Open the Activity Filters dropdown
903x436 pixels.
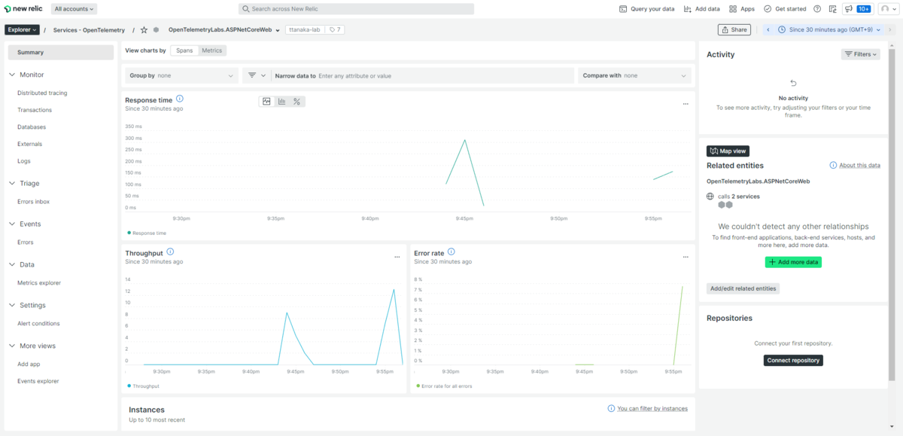tap(861, 54)
